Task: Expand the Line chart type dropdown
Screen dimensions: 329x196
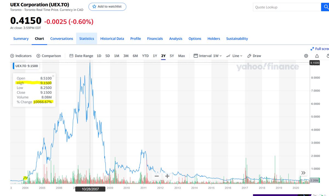Action: tap(234, 56)
